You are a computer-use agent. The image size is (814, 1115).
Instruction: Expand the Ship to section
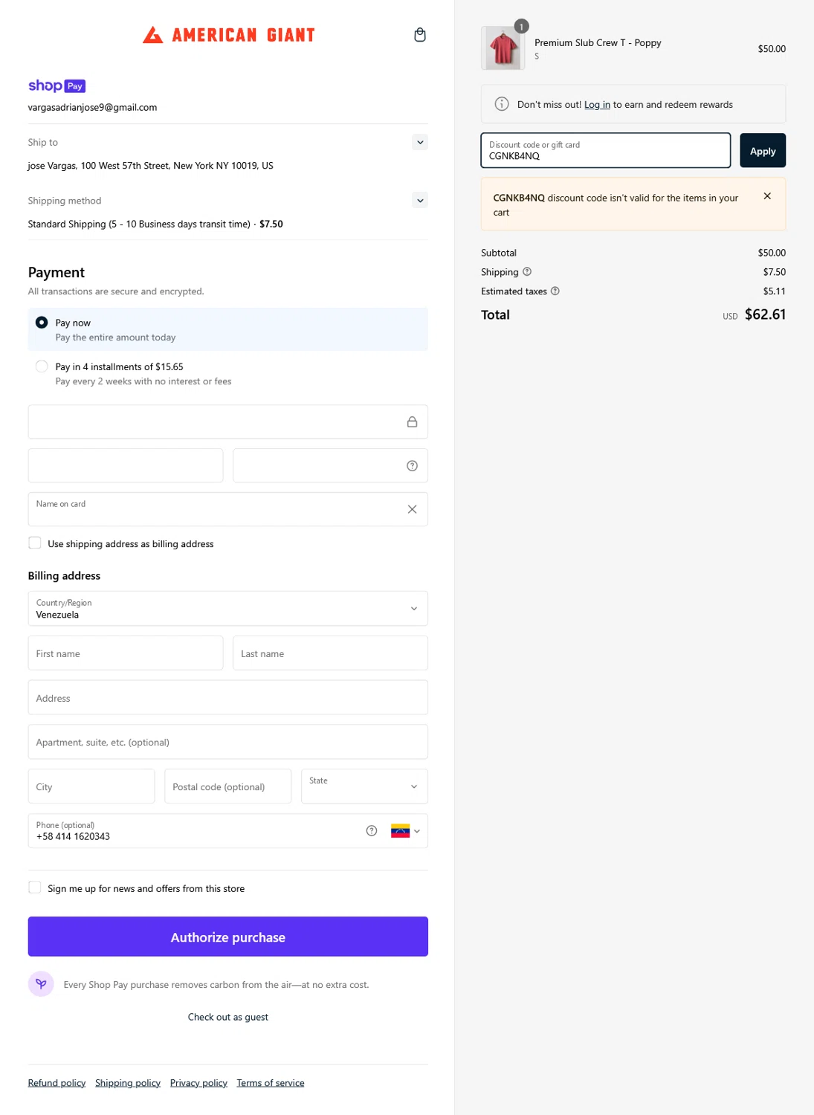tap(420, 142)
